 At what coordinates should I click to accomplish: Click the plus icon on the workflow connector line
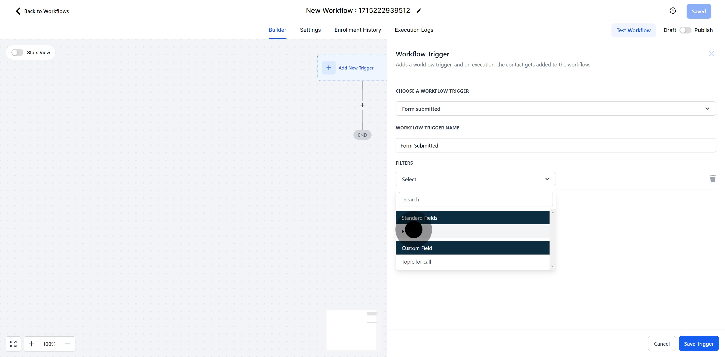[362, 105]
